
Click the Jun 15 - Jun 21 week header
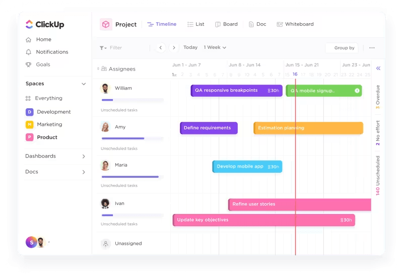click(x=302, y=65)
